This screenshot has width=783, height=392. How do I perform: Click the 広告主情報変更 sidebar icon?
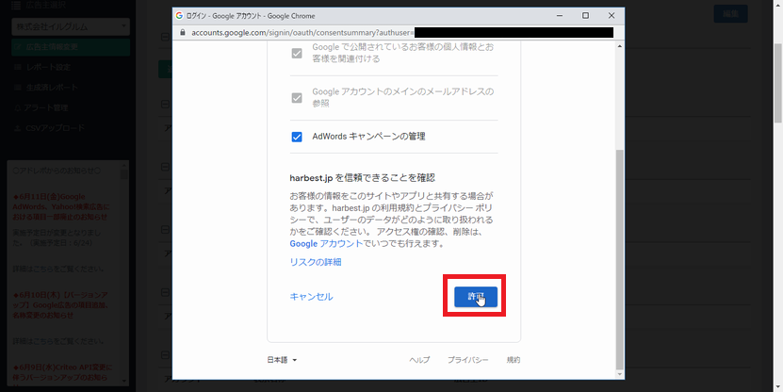[x=19, y=47]
